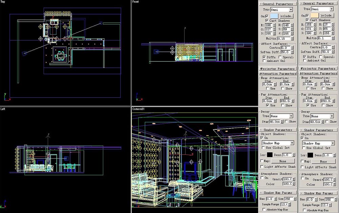The image size is (339, 213).
Task: Click shadow Map None button in right panel
Action: pos(323,161)
